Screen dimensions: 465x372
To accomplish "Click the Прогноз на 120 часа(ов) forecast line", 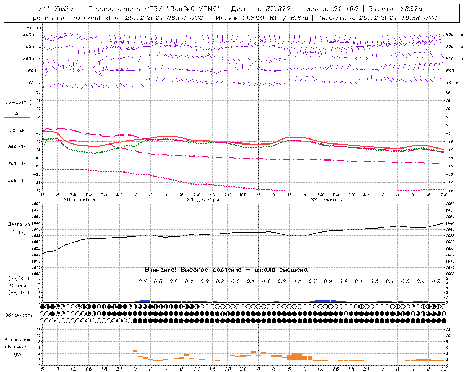I will pyautogui.click(x=116, y=18).
